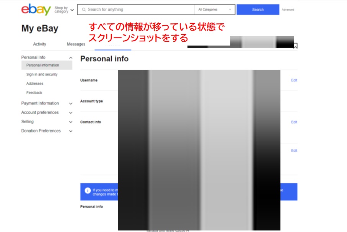Click the Personal info heading

pos(104,59)
